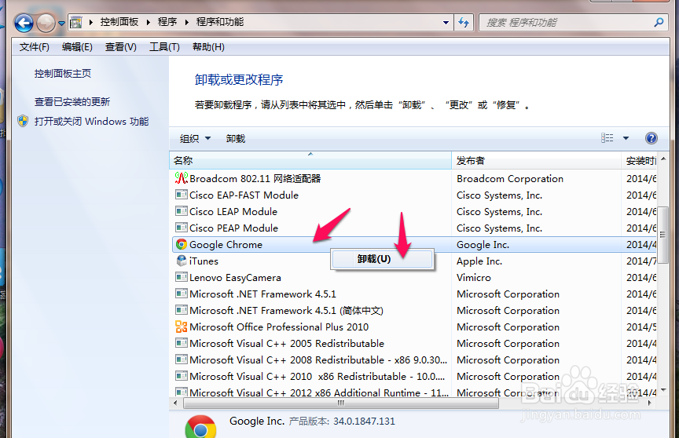The height and width of the screenshot is (438, 679).
Task: Click the Microsoft .NET Framework 4.5.1 icon
Action: tap(182, 294)
